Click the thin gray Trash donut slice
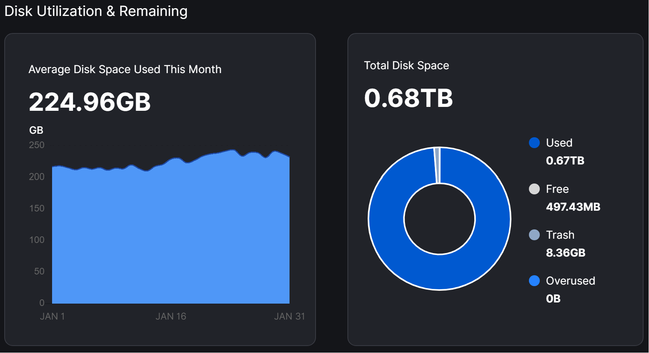 click(x=437, y=165)
